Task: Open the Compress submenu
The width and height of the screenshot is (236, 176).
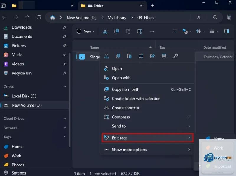Action: (x=147, y=117)
